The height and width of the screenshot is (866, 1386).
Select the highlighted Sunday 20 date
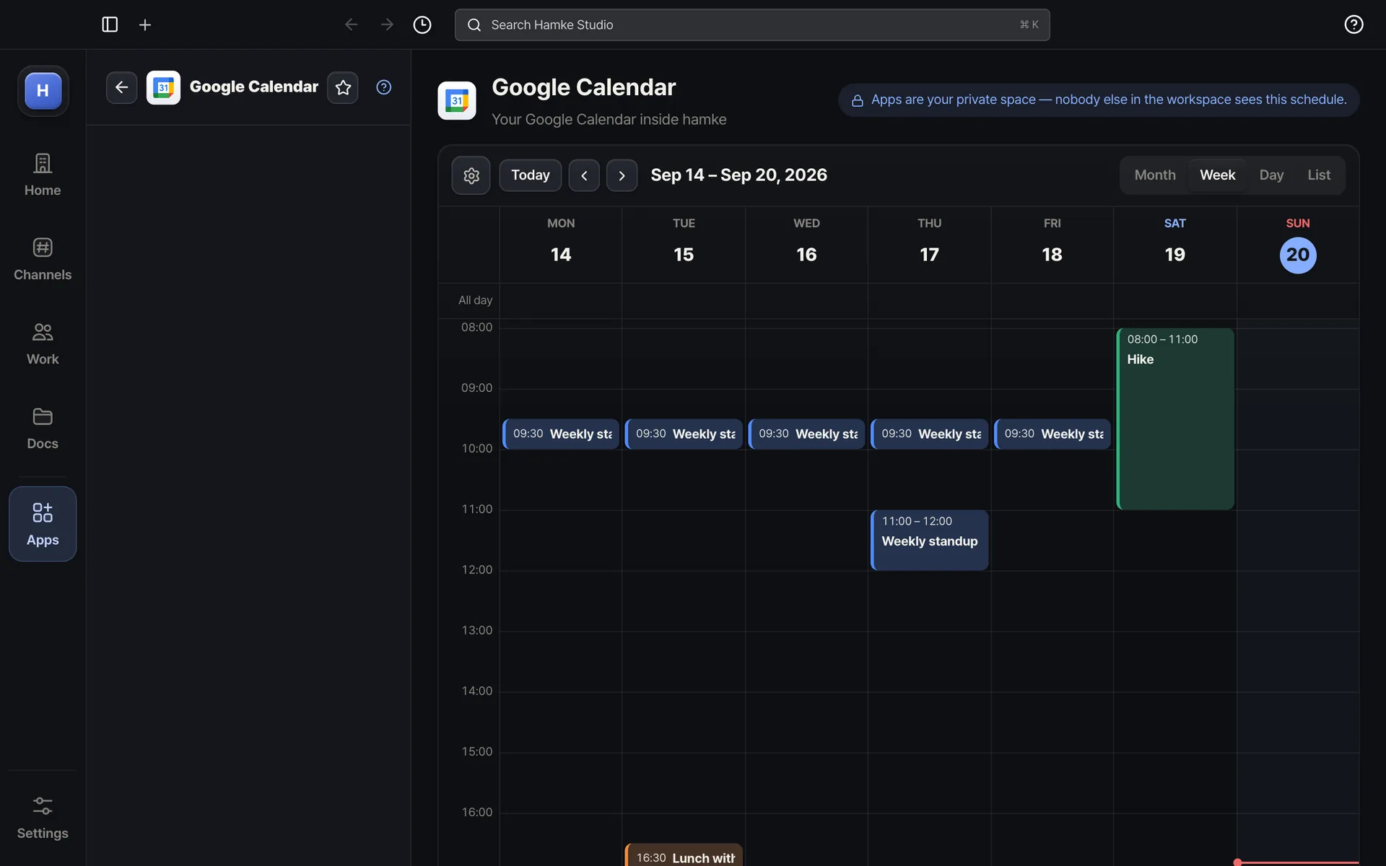coord(1298,255)
